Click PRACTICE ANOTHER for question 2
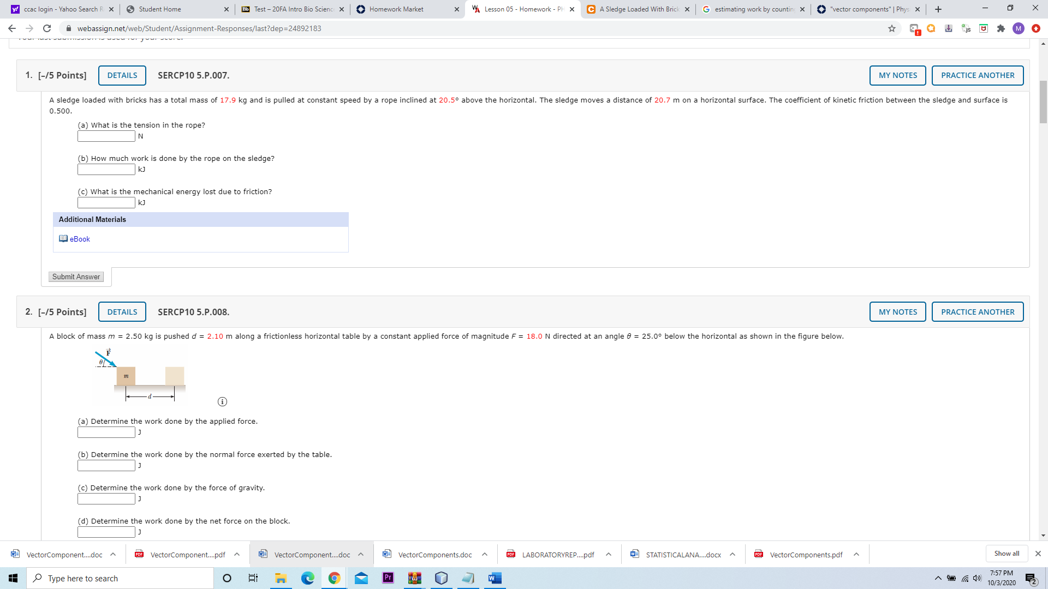This screenshot has width=1048, height=589. (x=978, y=312)
